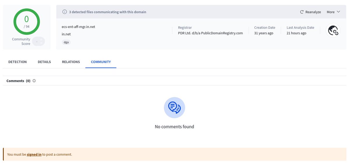Click the Reanalyze refresh icon
Viewport: 349px width, 167px height.
[x=302, y=12]
